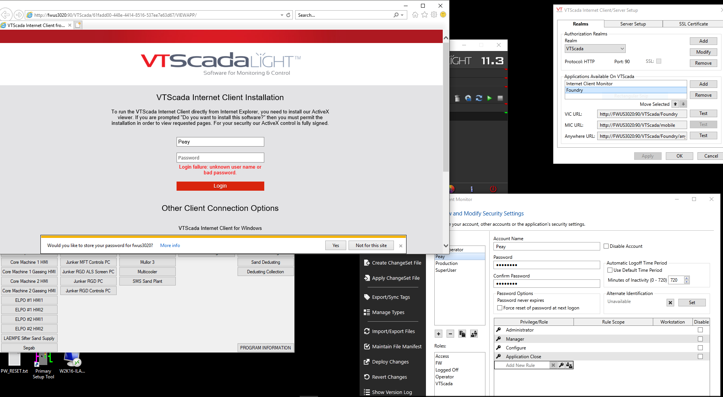Click the Password field on login page
Viewport: 723px width, 397px height.
220,158
